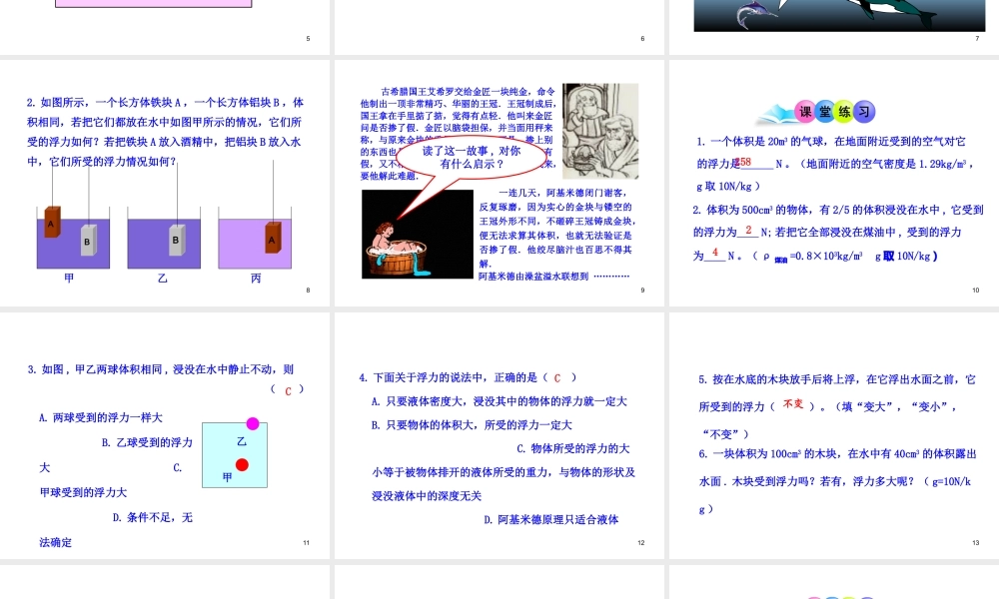Click the Archimedes bathtub picture
Viewport: 999px width, 599px height.
click(x=418, y=235)
